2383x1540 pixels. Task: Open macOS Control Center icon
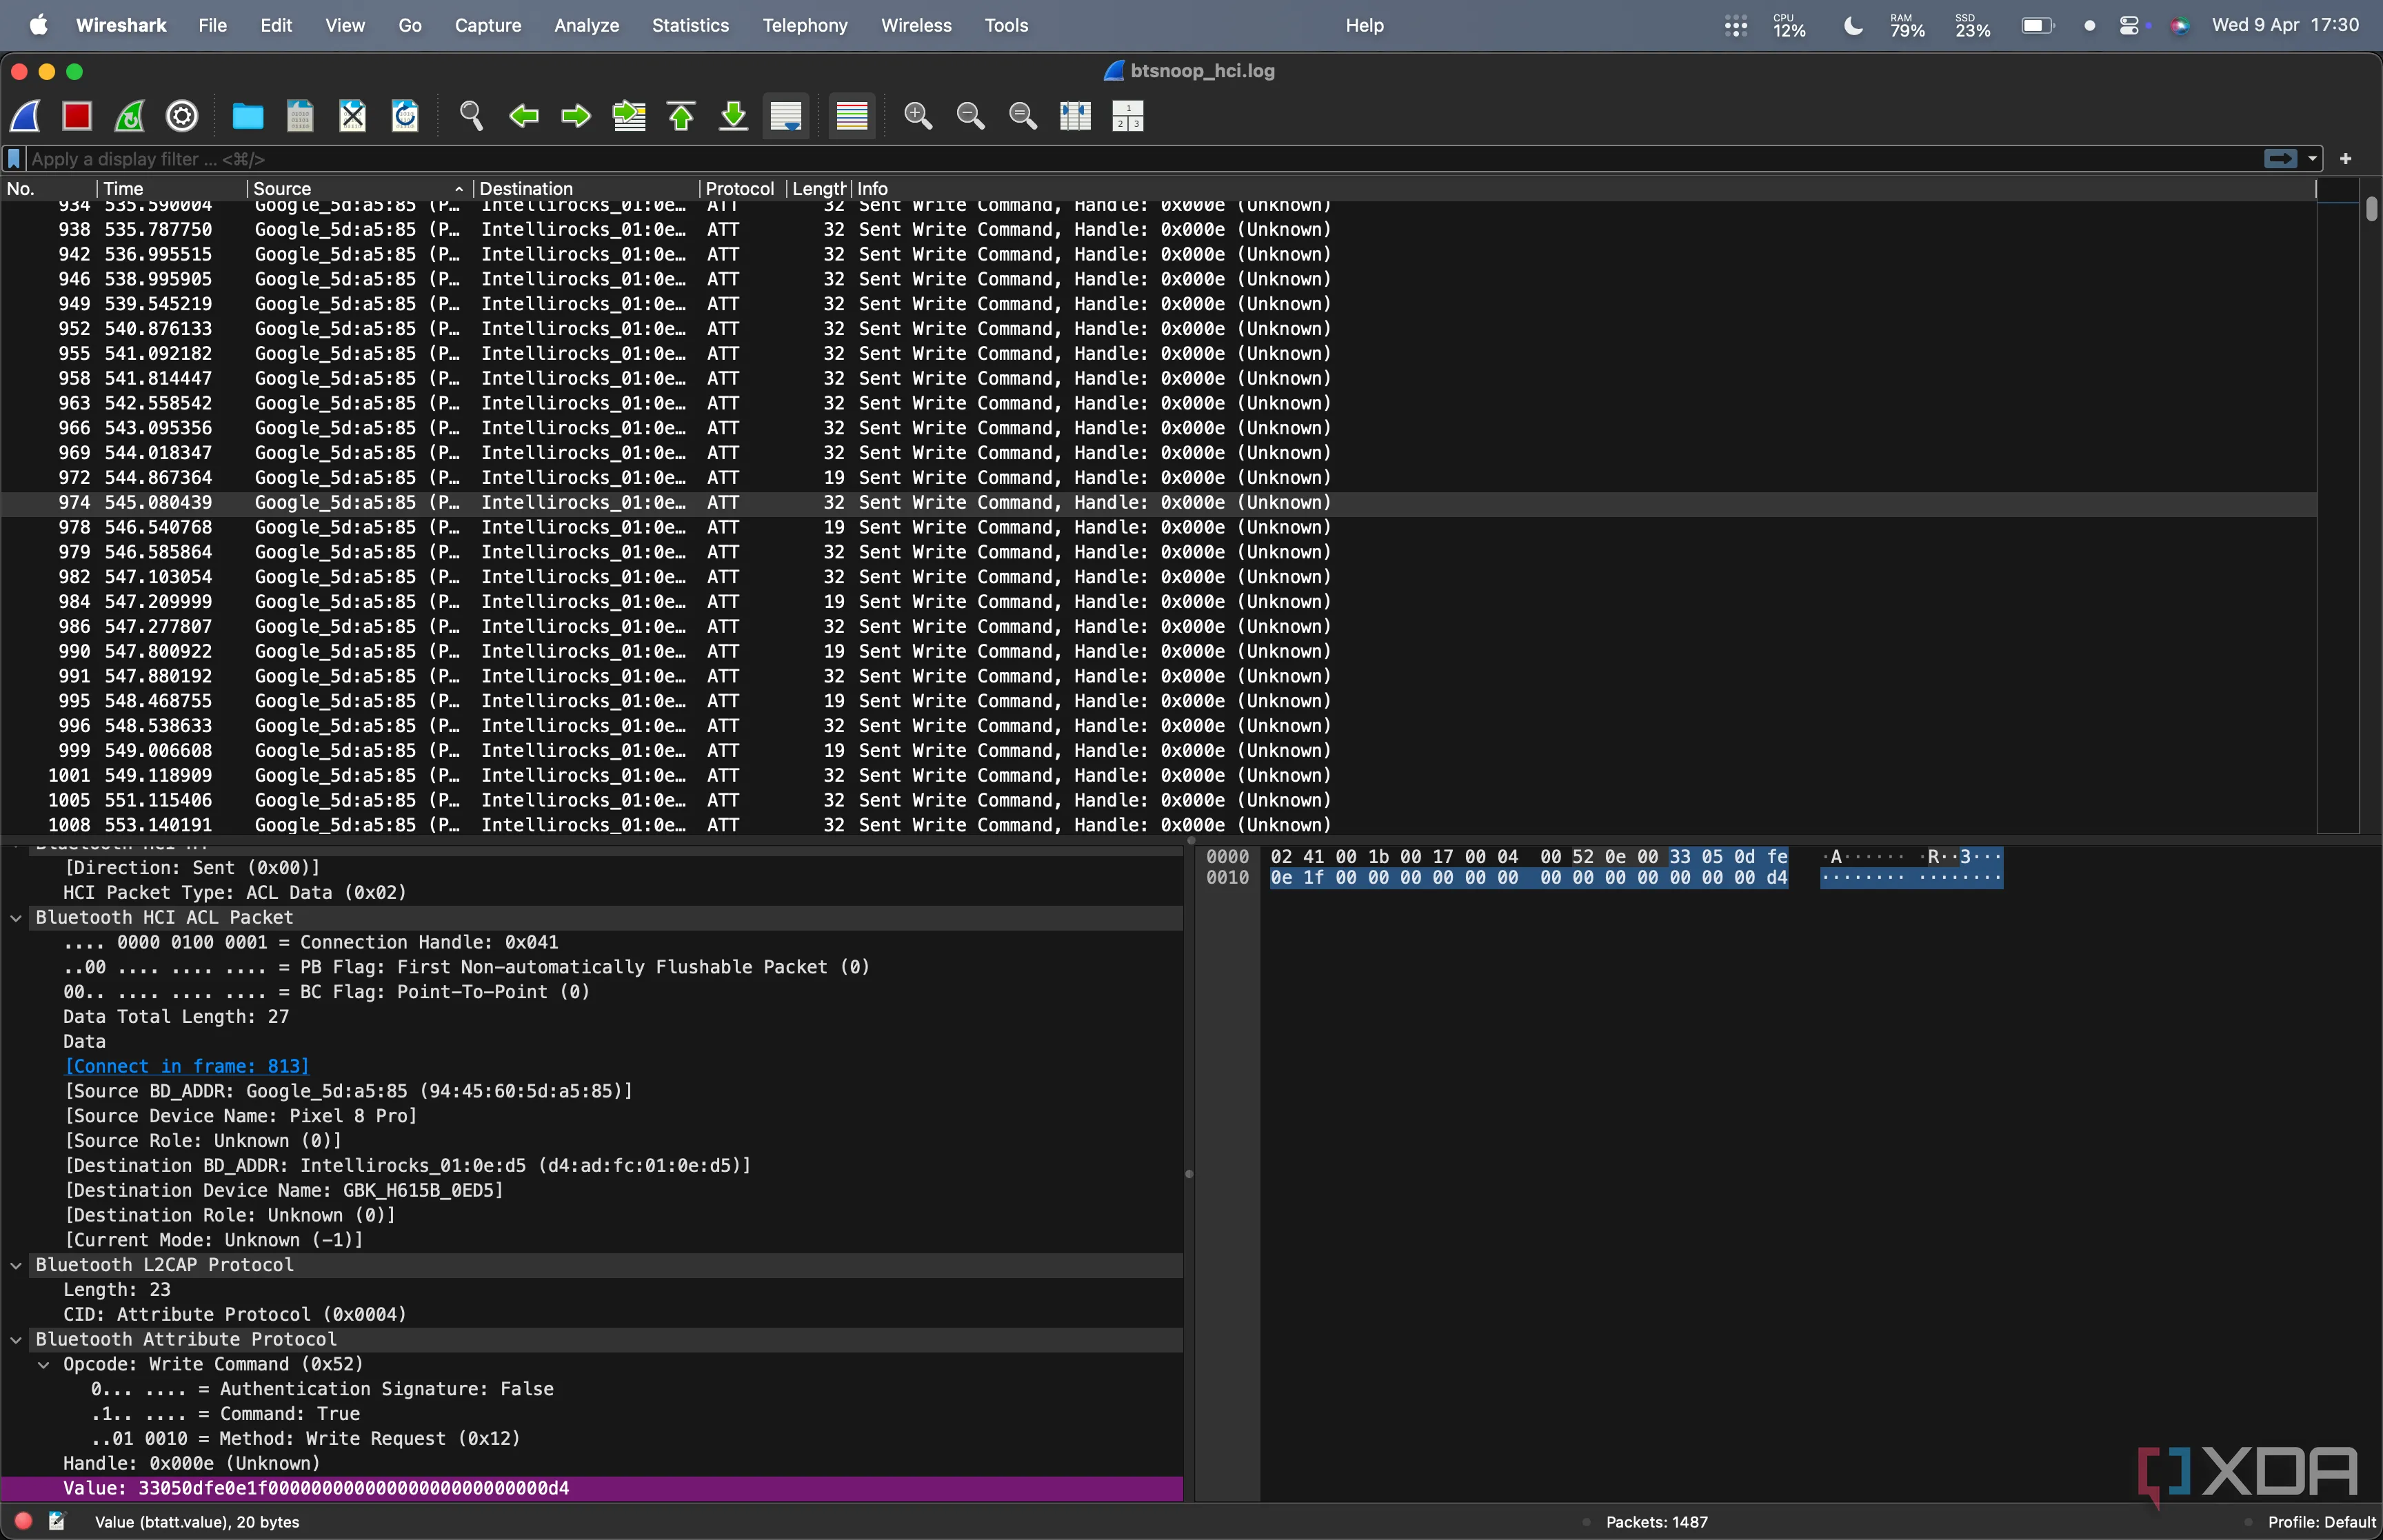(2129, 26)
